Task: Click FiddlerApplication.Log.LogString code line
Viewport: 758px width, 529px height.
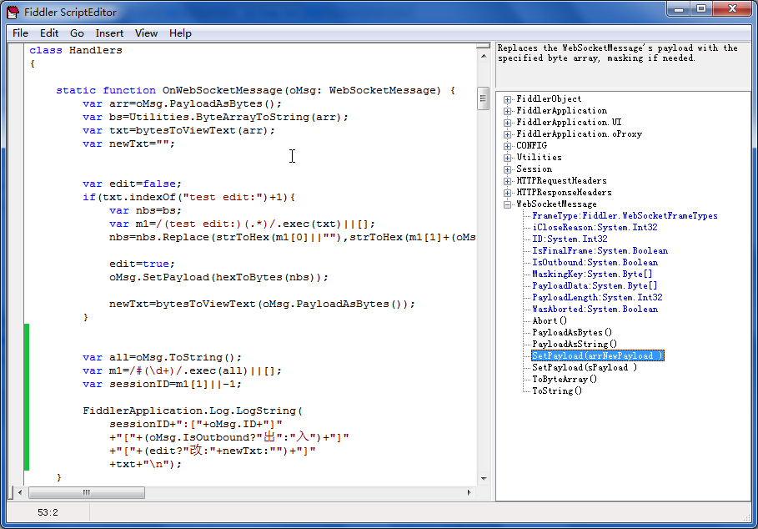Action: coord(193,411)
